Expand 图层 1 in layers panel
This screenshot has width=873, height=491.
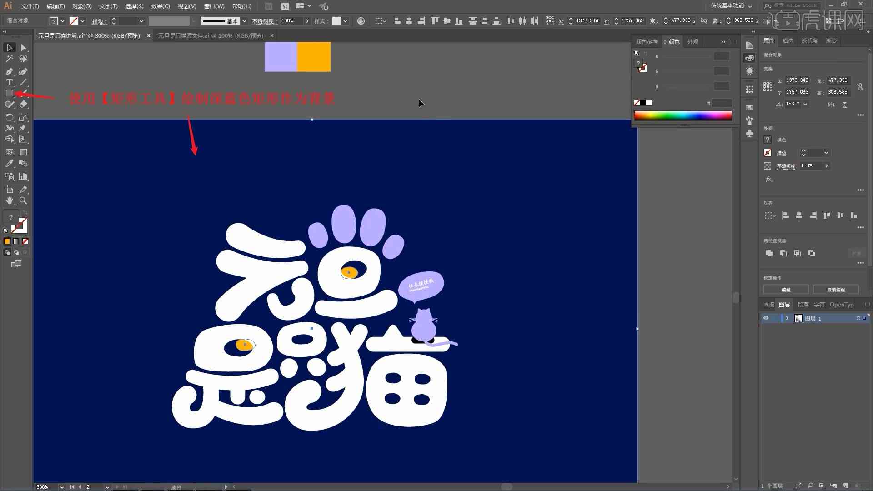click(787, 318)
